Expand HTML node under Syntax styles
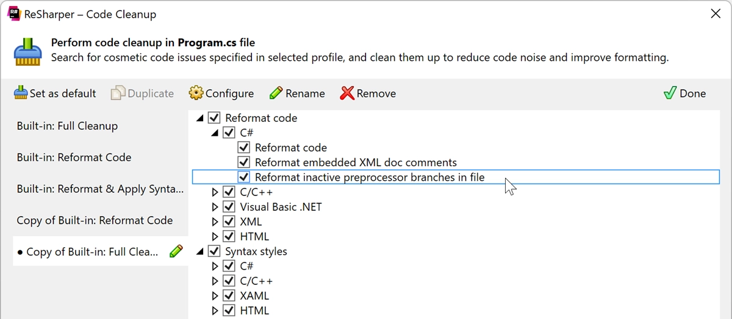This screenshot has width=732, height=319. point(215,310)
